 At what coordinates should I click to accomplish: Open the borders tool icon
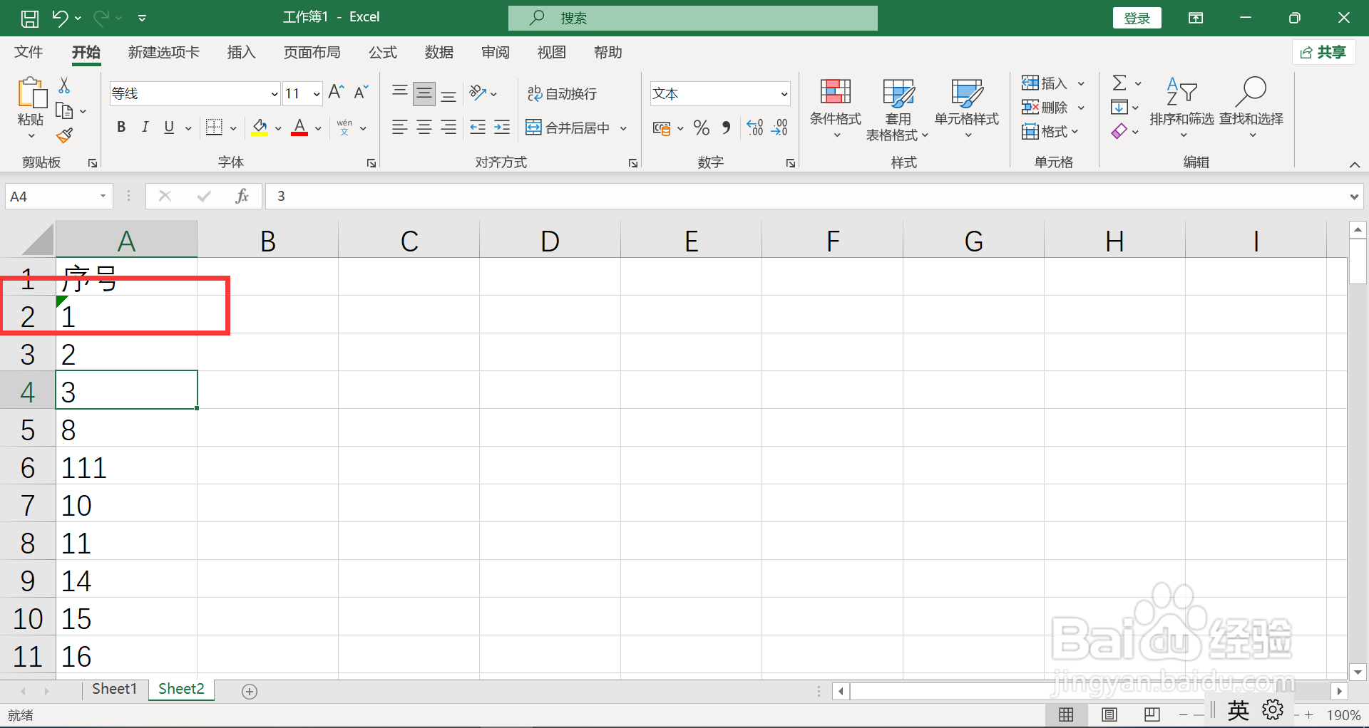pos(214,128)
